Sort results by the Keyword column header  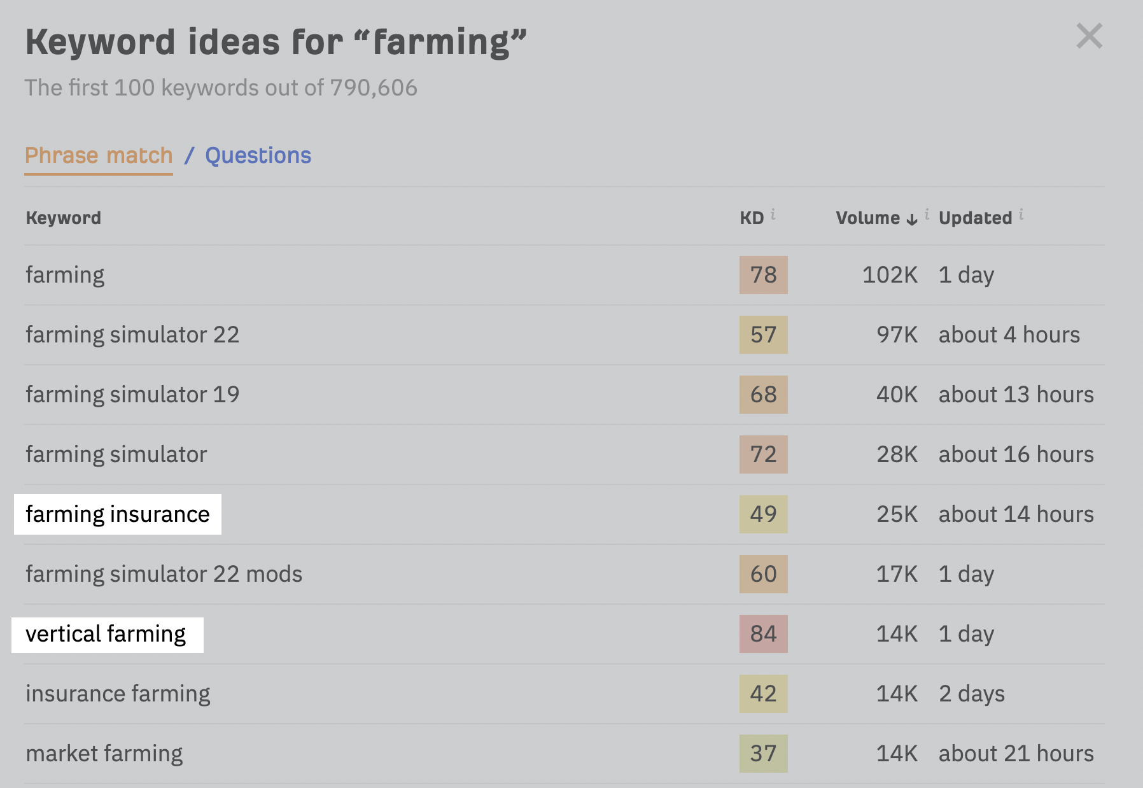pos(63,217)
